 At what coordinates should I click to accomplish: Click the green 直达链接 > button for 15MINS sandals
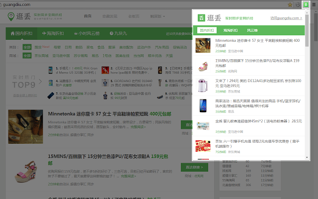194,167
